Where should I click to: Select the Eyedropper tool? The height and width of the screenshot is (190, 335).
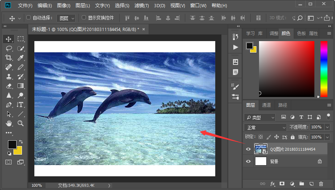pyautogui.click(x=21, y=58)
